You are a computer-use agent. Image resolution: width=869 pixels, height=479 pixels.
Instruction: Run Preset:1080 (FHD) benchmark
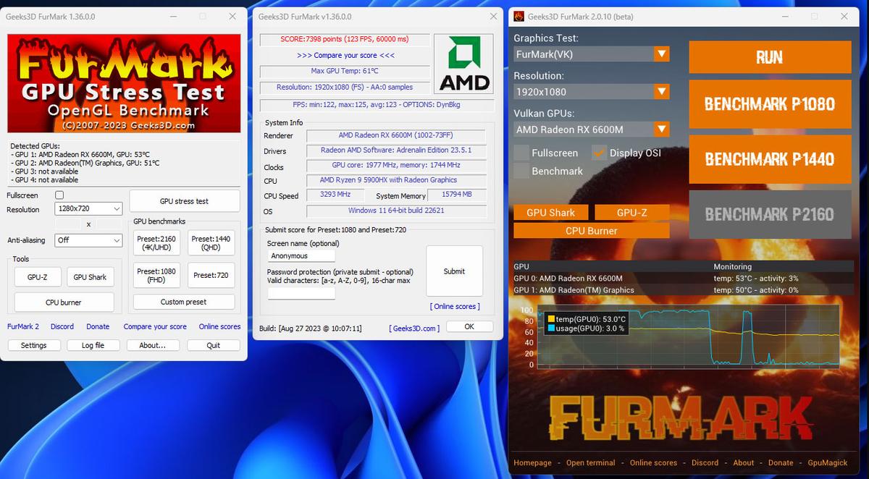(158, 275)
